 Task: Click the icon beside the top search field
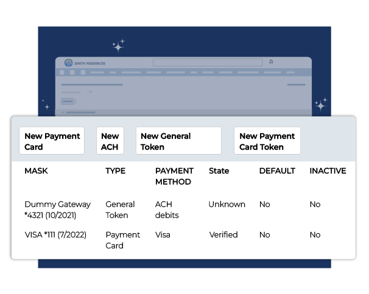click(271, 61)
